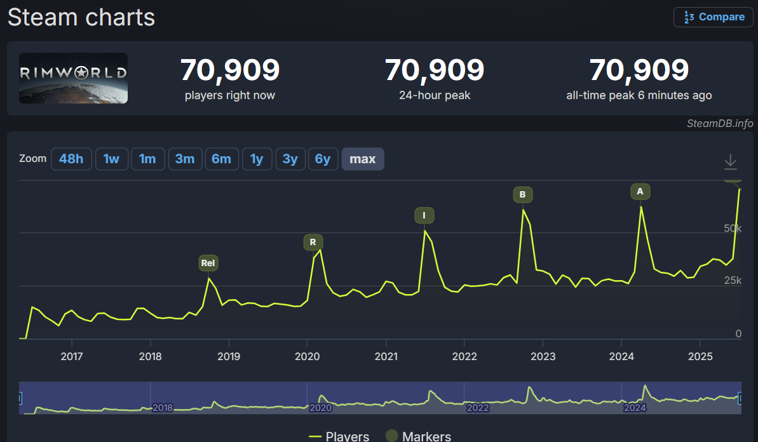
Task: Set zoom range to 1m
Action: (x=147, y=159)
